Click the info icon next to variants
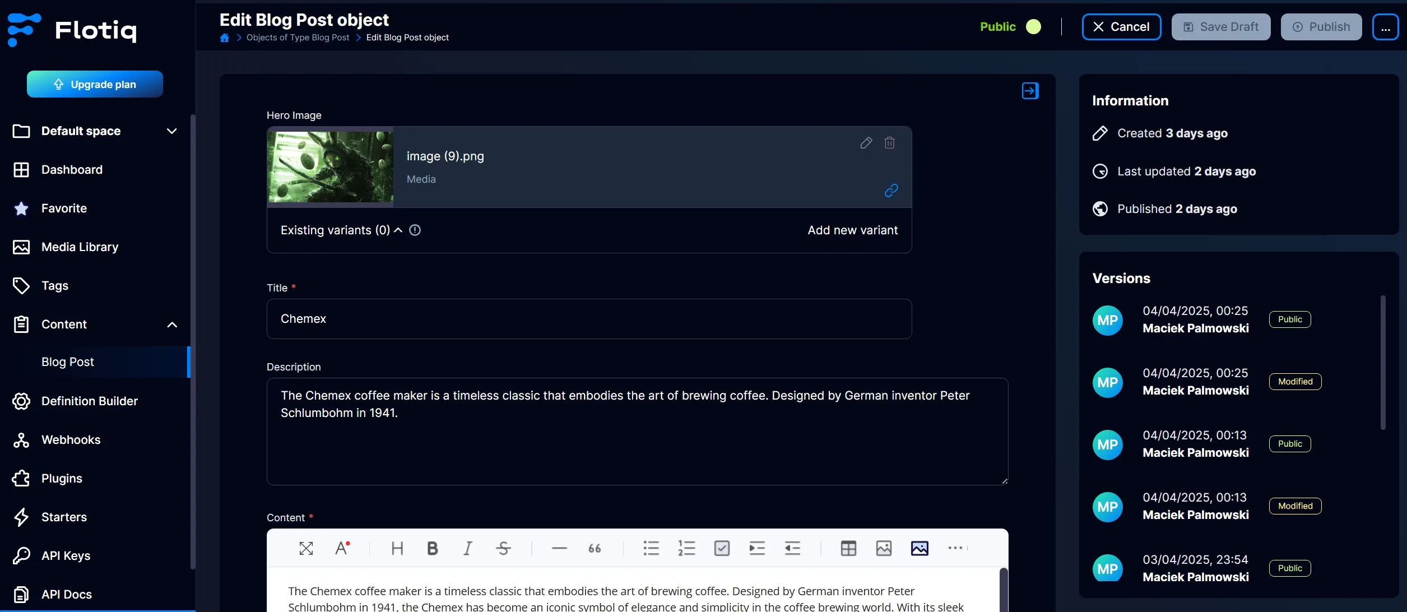This screenshot has height=612, width=1407. pyautogui.click(x=415, y=230)
